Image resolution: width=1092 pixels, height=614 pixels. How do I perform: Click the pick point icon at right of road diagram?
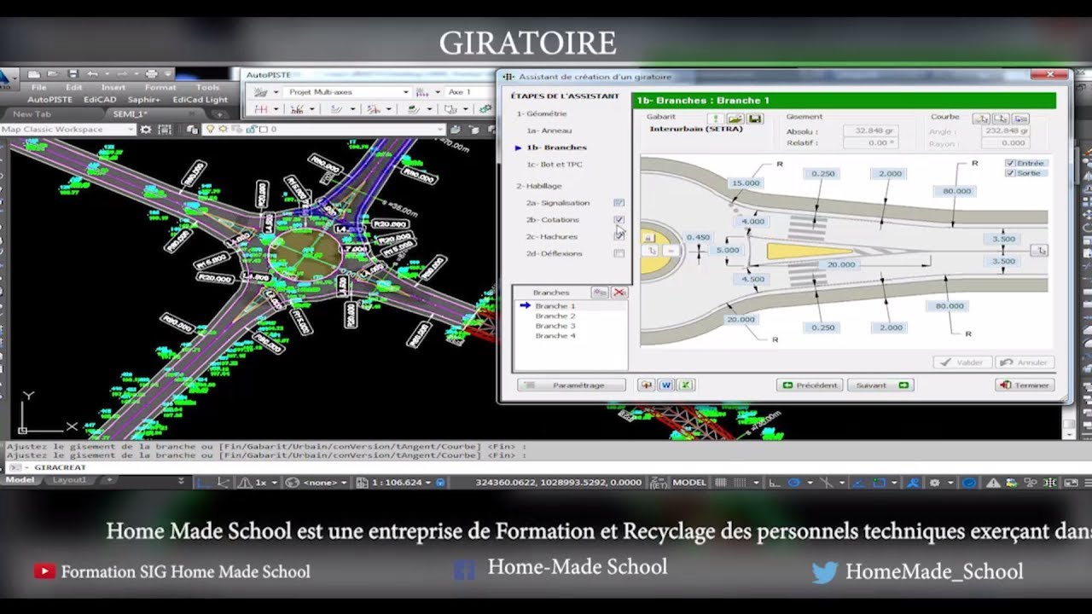(x=1039, y=250)
